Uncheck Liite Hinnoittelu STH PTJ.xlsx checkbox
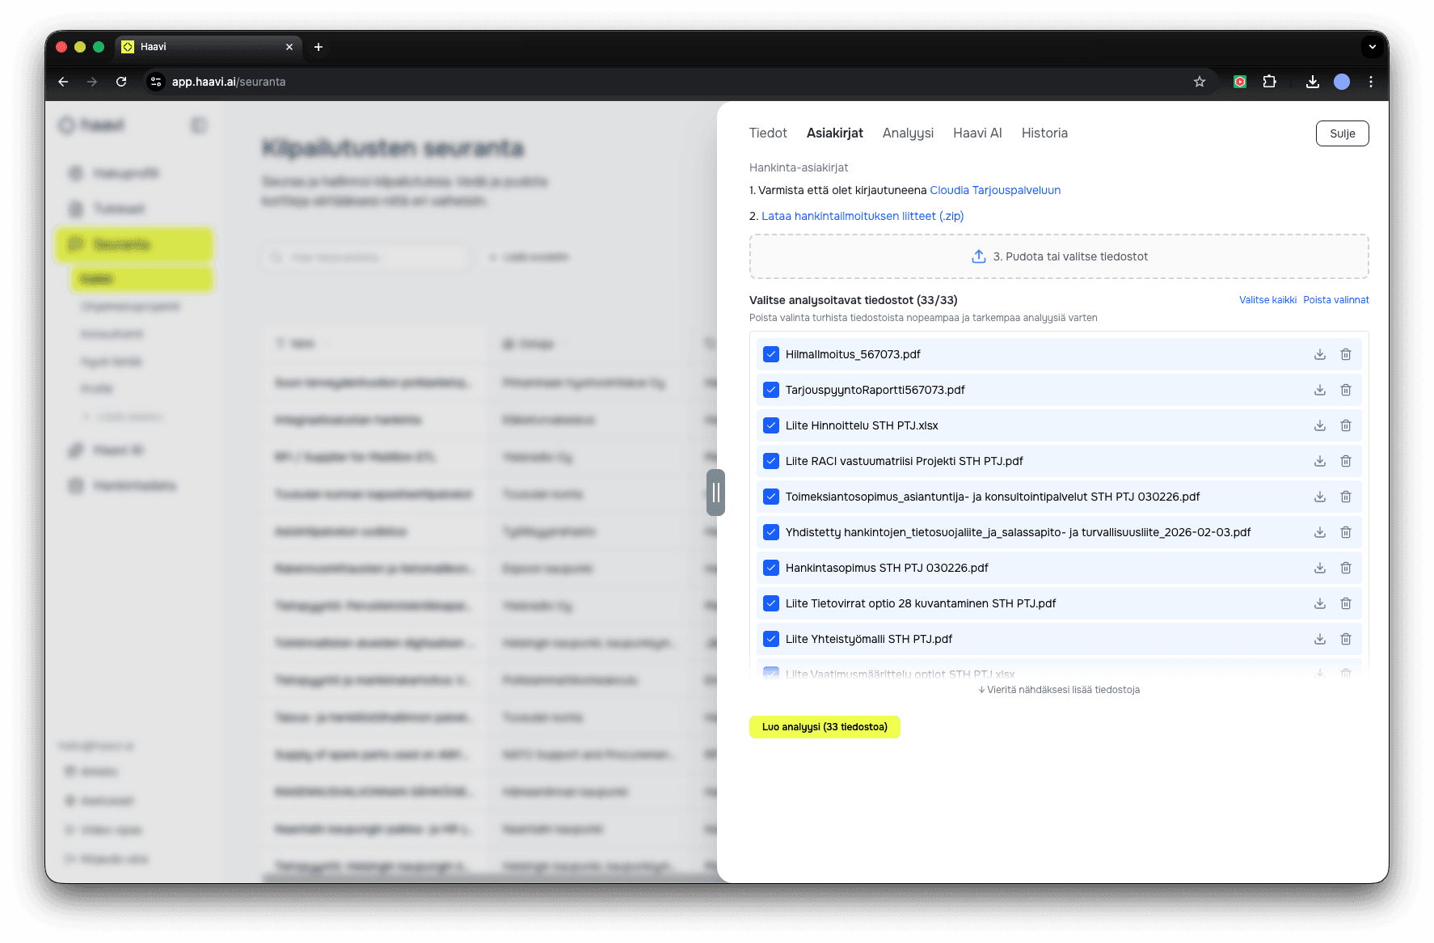The height and width of the screenshot is (943, 1434). coord(771,425)
